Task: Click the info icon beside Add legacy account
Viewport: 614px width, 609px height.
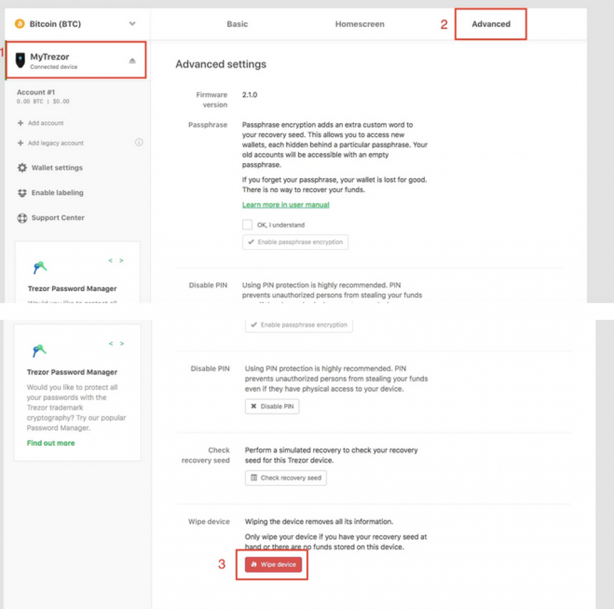Action: [139, 142]
